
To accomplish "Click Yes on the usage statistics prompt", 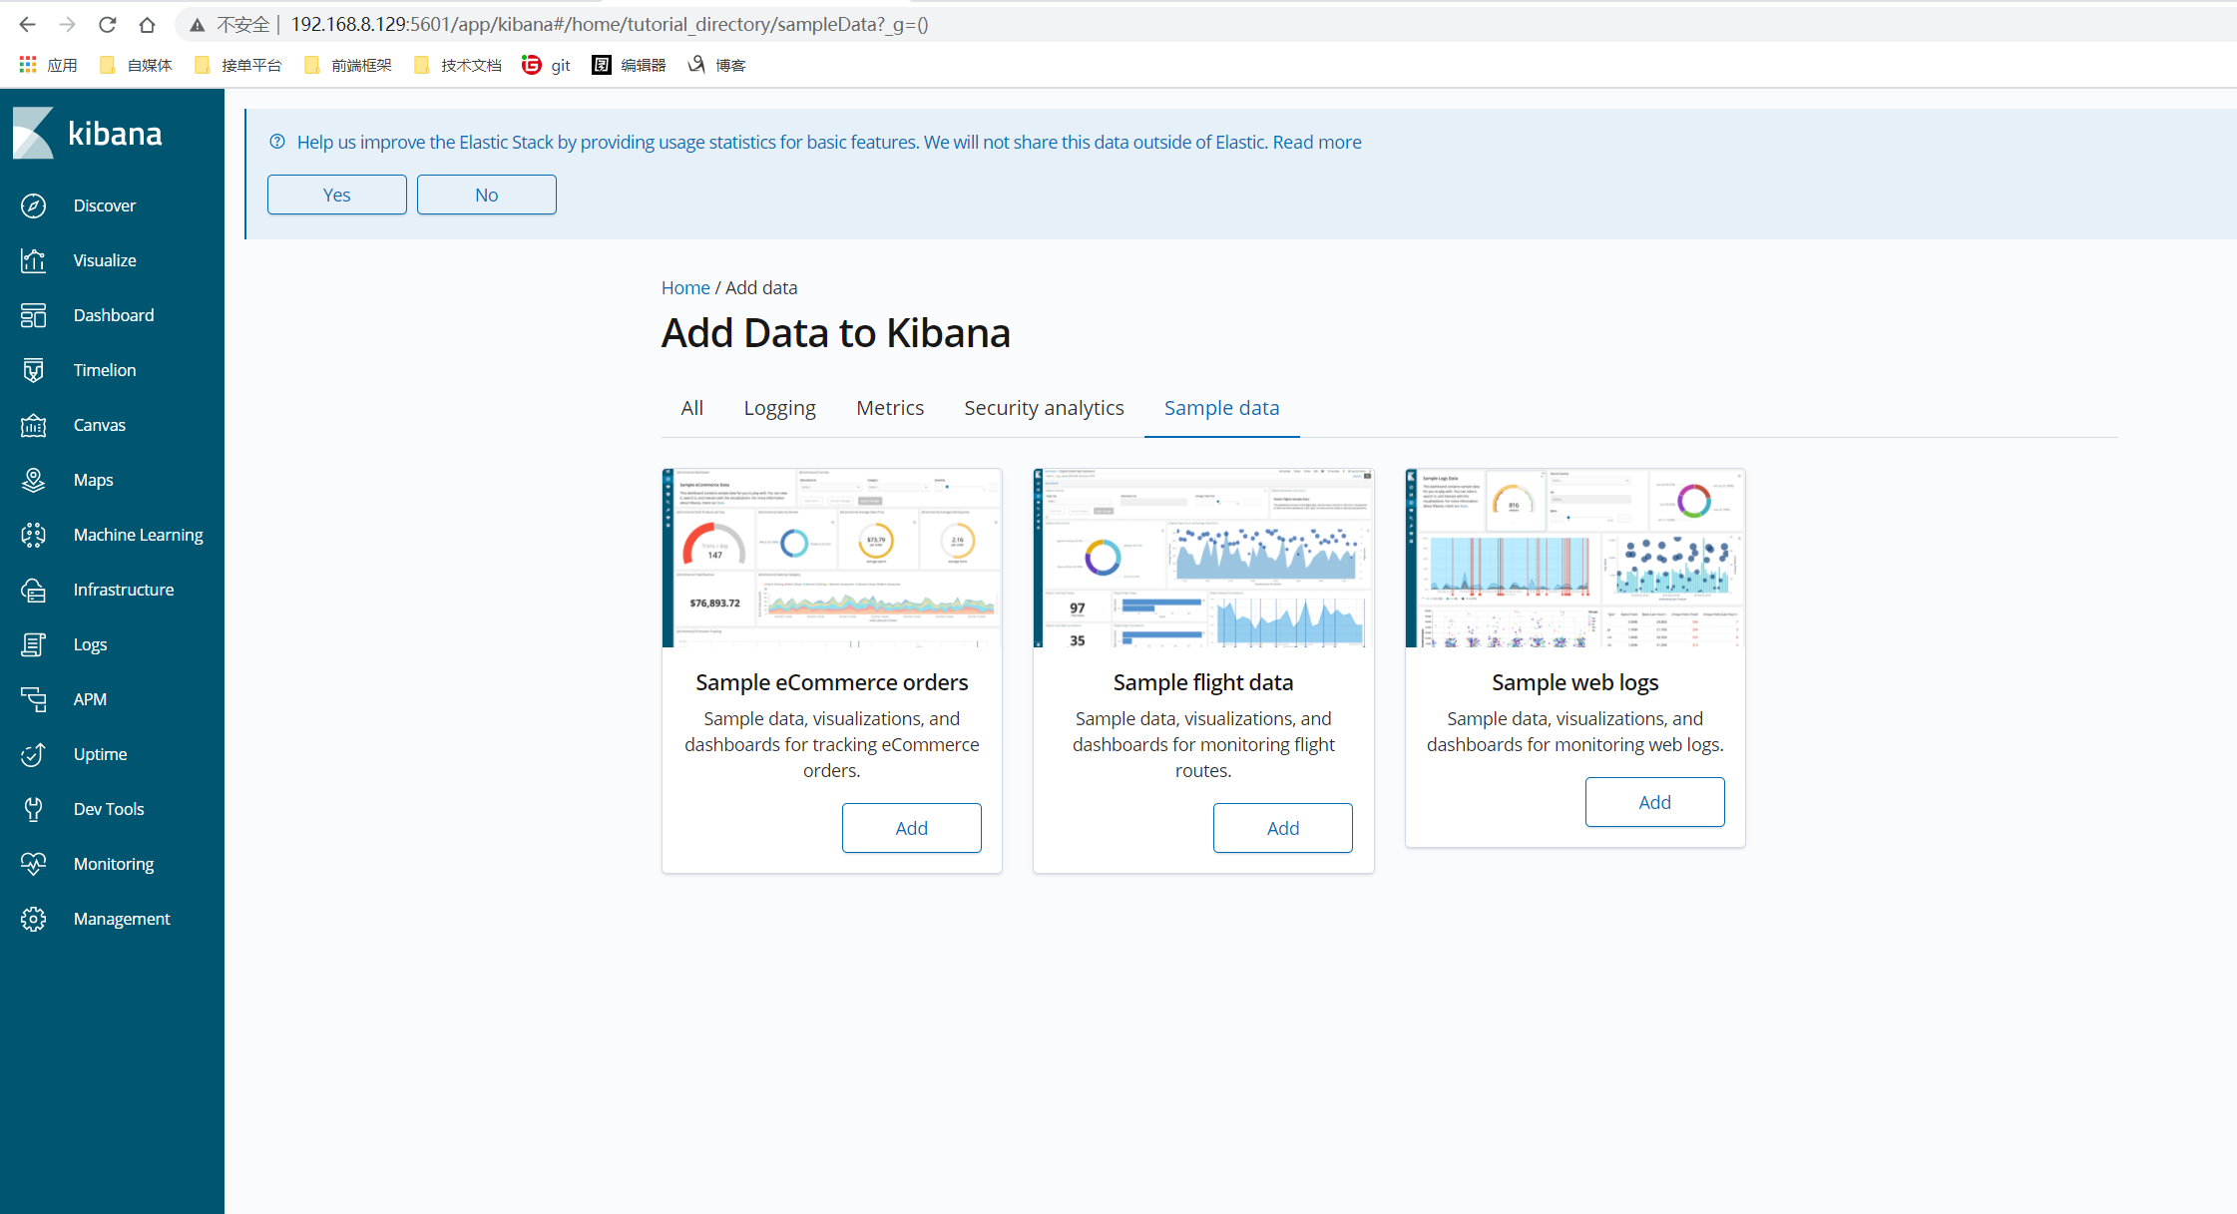I will 336,195.
